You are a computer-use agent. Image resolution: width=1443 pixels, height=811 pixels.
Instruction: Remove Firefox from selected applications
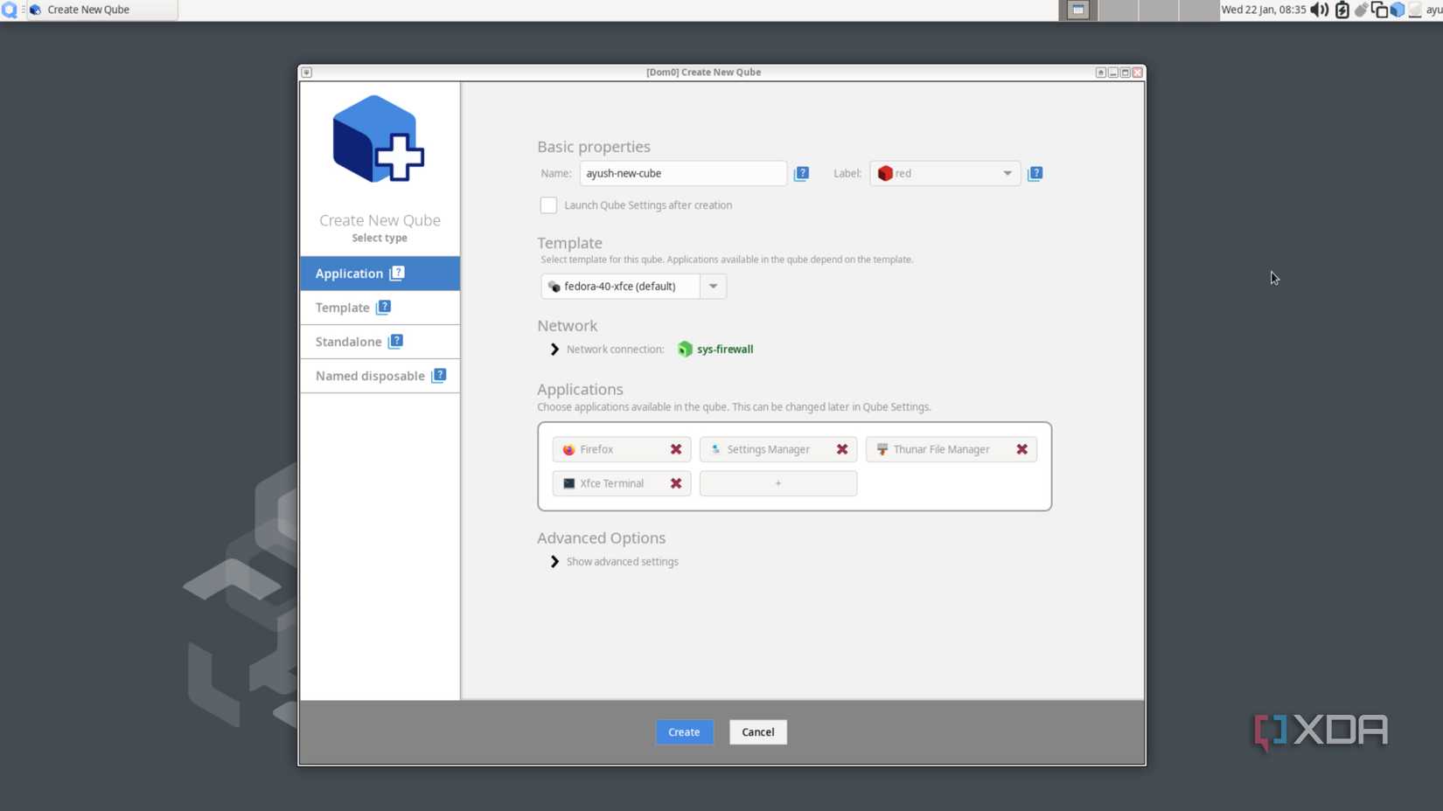tap(675, 449)
